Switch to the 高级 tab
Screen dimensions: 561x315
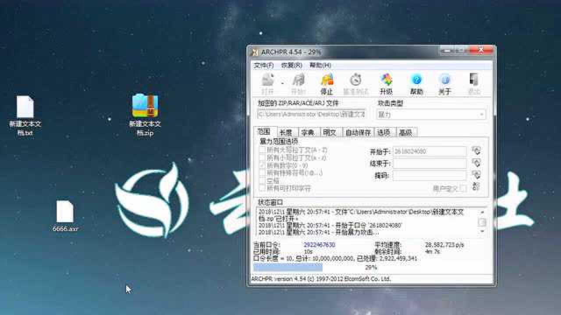coord(405,133)
